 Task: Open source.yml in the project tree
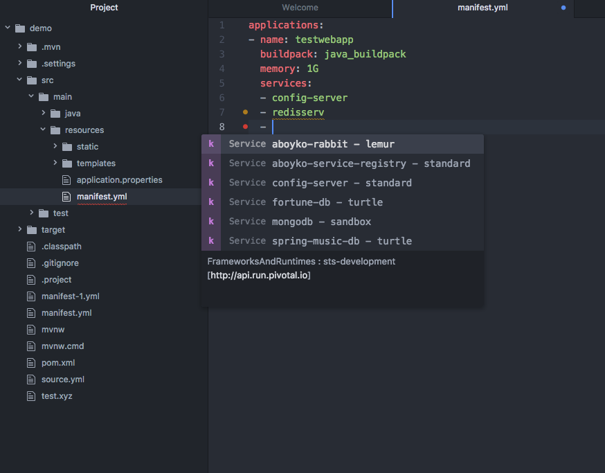pos(62,380)
